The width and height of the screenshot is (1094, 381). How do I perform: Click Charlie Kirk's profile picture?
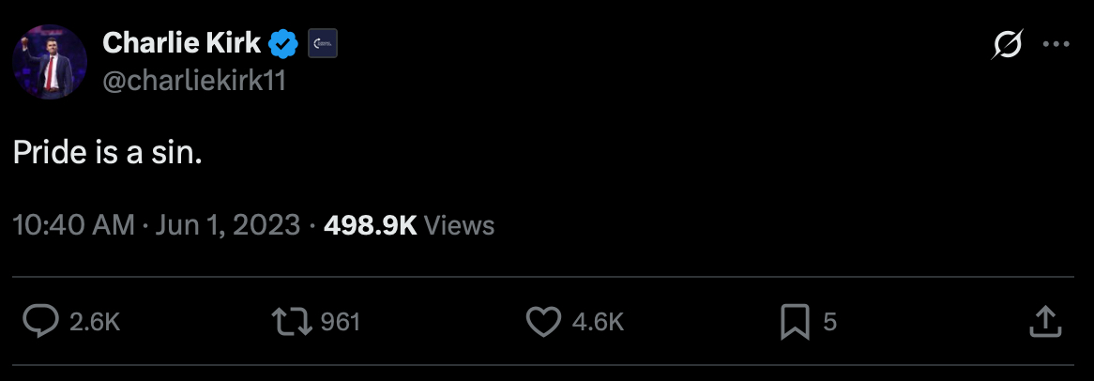(50, 63)
